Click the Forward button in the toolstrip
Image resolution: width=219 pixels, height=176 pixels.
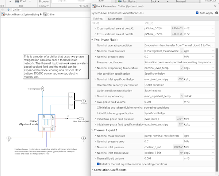tap(181, 1)
